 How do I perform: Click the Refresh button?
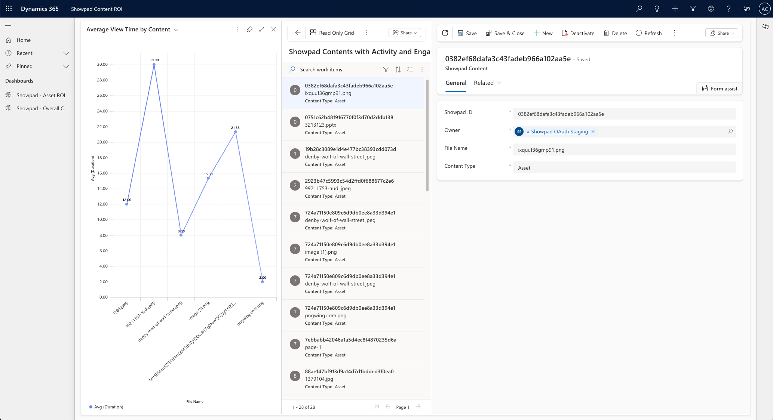[x=648, y=33]
